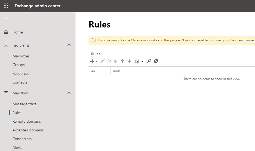
Task: Refresh the rules list
Action: click(156, 61)
